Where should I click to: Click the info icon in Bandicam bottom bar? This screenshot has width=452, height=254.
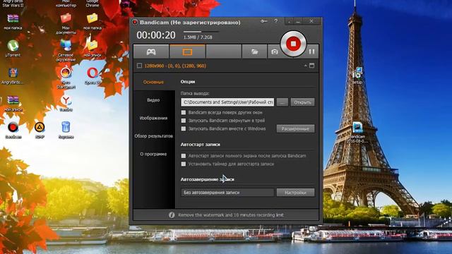(x=172, y=214)
